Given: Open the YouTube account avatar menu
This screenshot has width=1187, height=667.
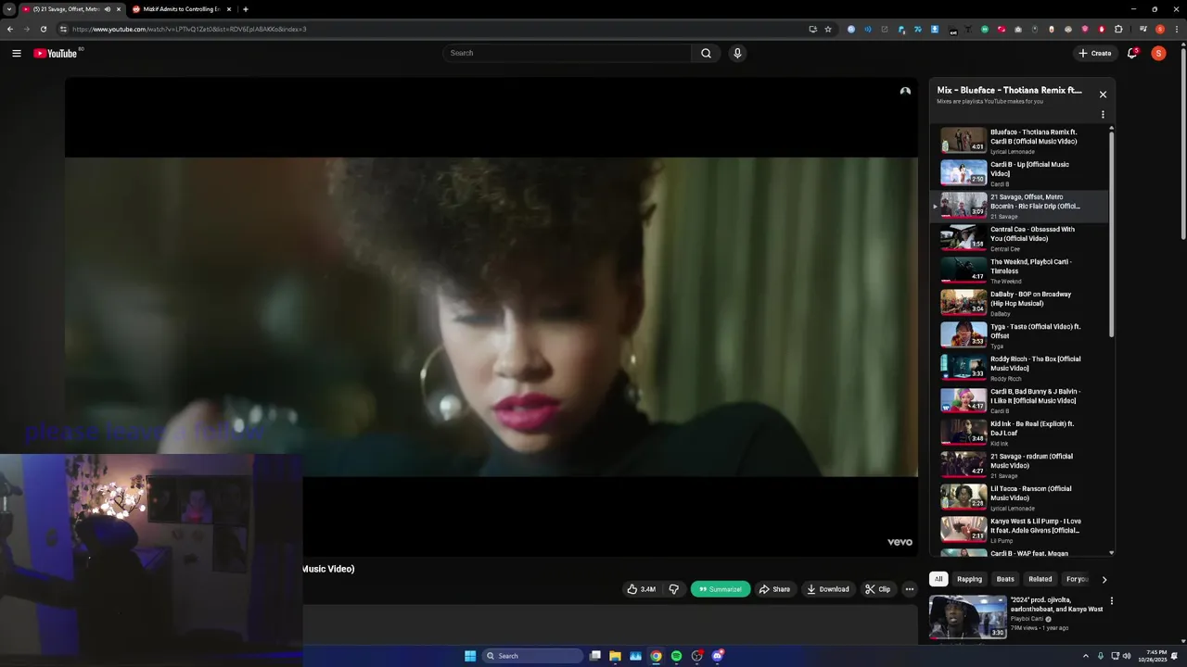Looking at the screenshot, I should (x=1158, y=53).
